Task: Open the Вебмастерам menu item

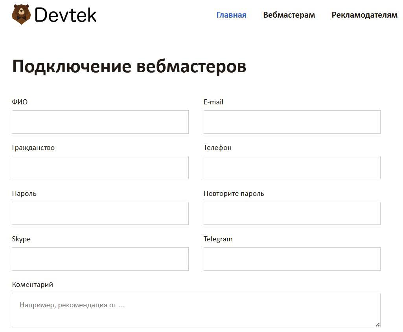Action: [289, 15]
